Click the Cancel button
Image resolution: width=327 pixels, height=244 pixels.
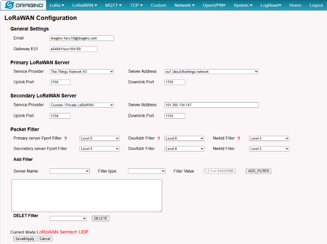(x=45, y=238)
